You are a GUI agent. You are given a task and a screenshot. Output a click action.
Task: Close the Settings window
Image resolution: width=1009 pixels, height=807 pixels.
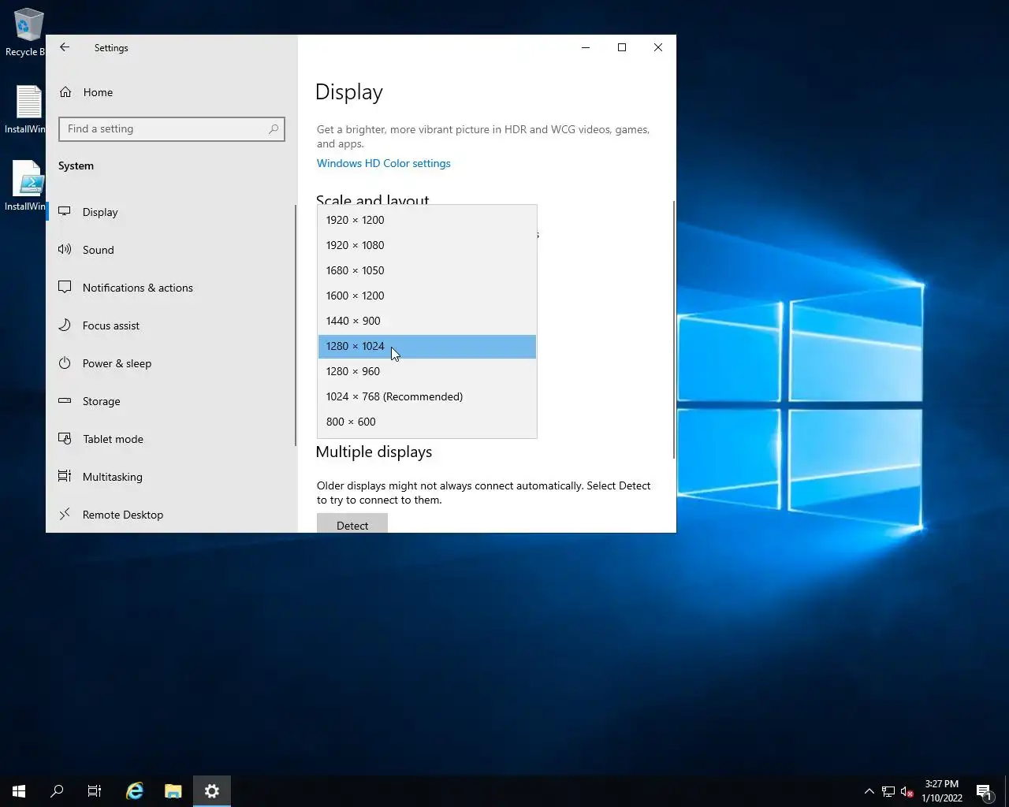658,47
